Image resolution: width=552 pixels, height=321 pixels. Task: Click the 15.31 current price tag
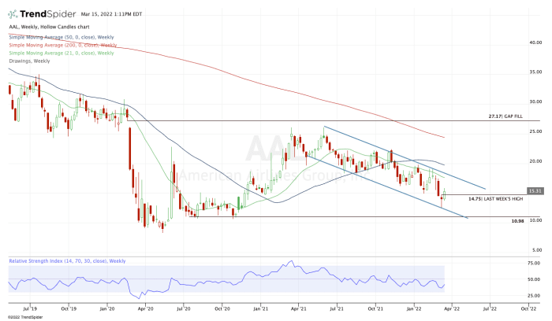tap(535, 190)
